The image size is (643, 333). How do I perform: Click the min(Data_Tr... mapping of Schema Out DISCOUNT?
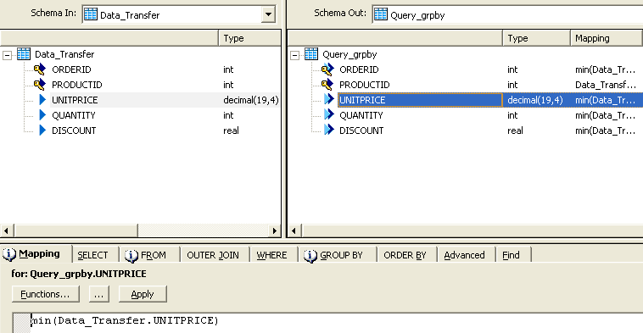pyautogui.click(x=606, y=130)
